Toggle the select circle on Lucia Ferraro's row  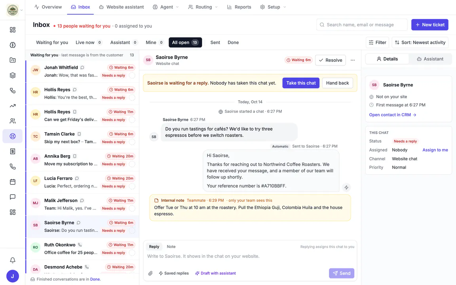coord(132,186)
